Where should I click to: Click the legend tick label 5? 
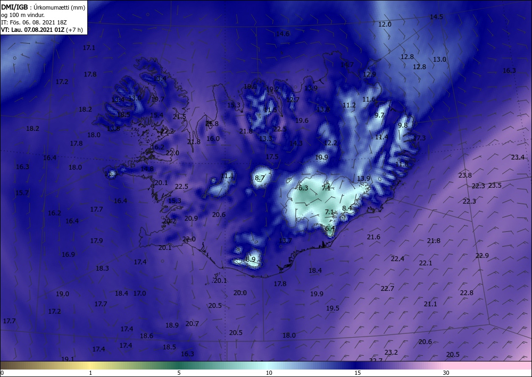pos(179,373)
